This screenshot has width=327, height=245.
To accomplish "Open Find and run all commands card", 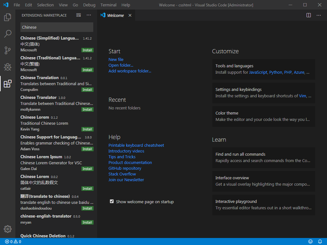I will [x=263, y=158].
